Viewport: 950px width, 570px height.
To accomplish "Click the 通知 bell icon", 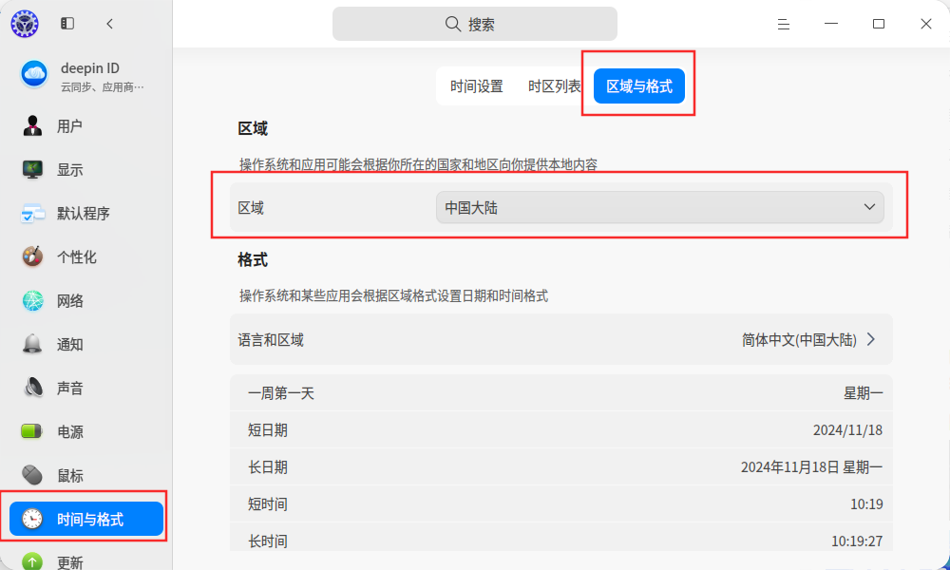I will pos(32,344).
